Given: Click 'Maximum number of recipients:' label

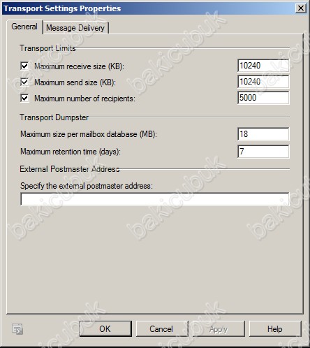Looking at the screenshot, I should click(x=84, y=99).
